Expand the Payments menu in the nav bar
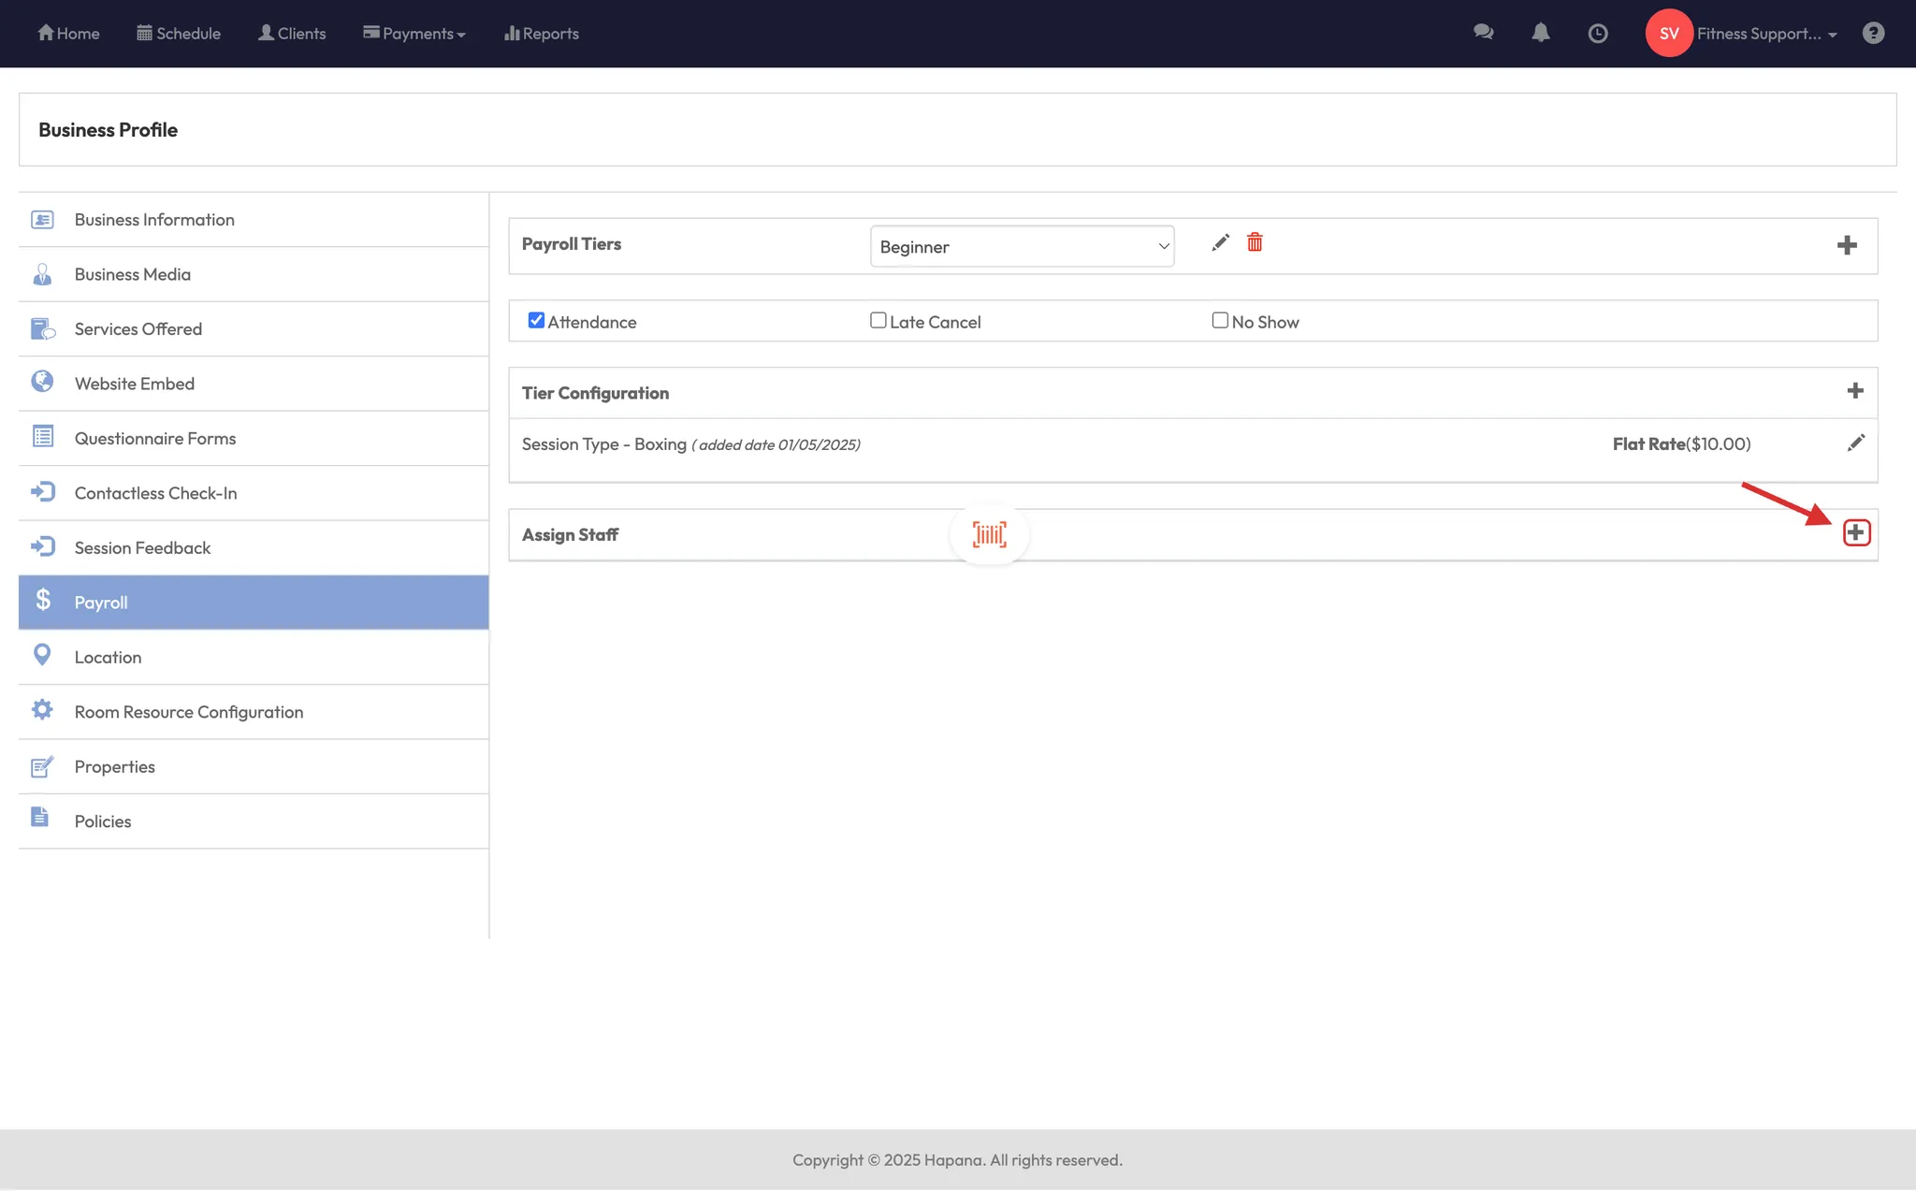 pos(414,34)
